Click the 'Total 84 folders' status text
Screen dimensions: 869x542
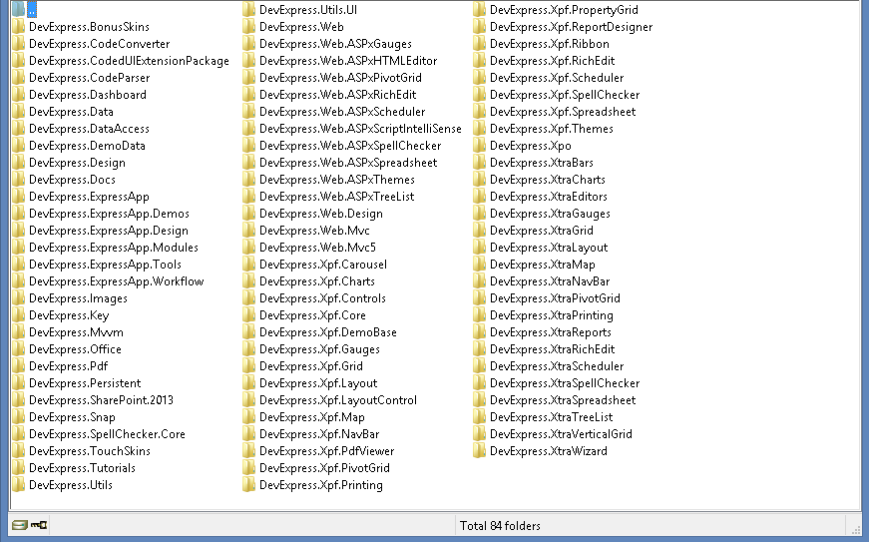coord(500,525)
